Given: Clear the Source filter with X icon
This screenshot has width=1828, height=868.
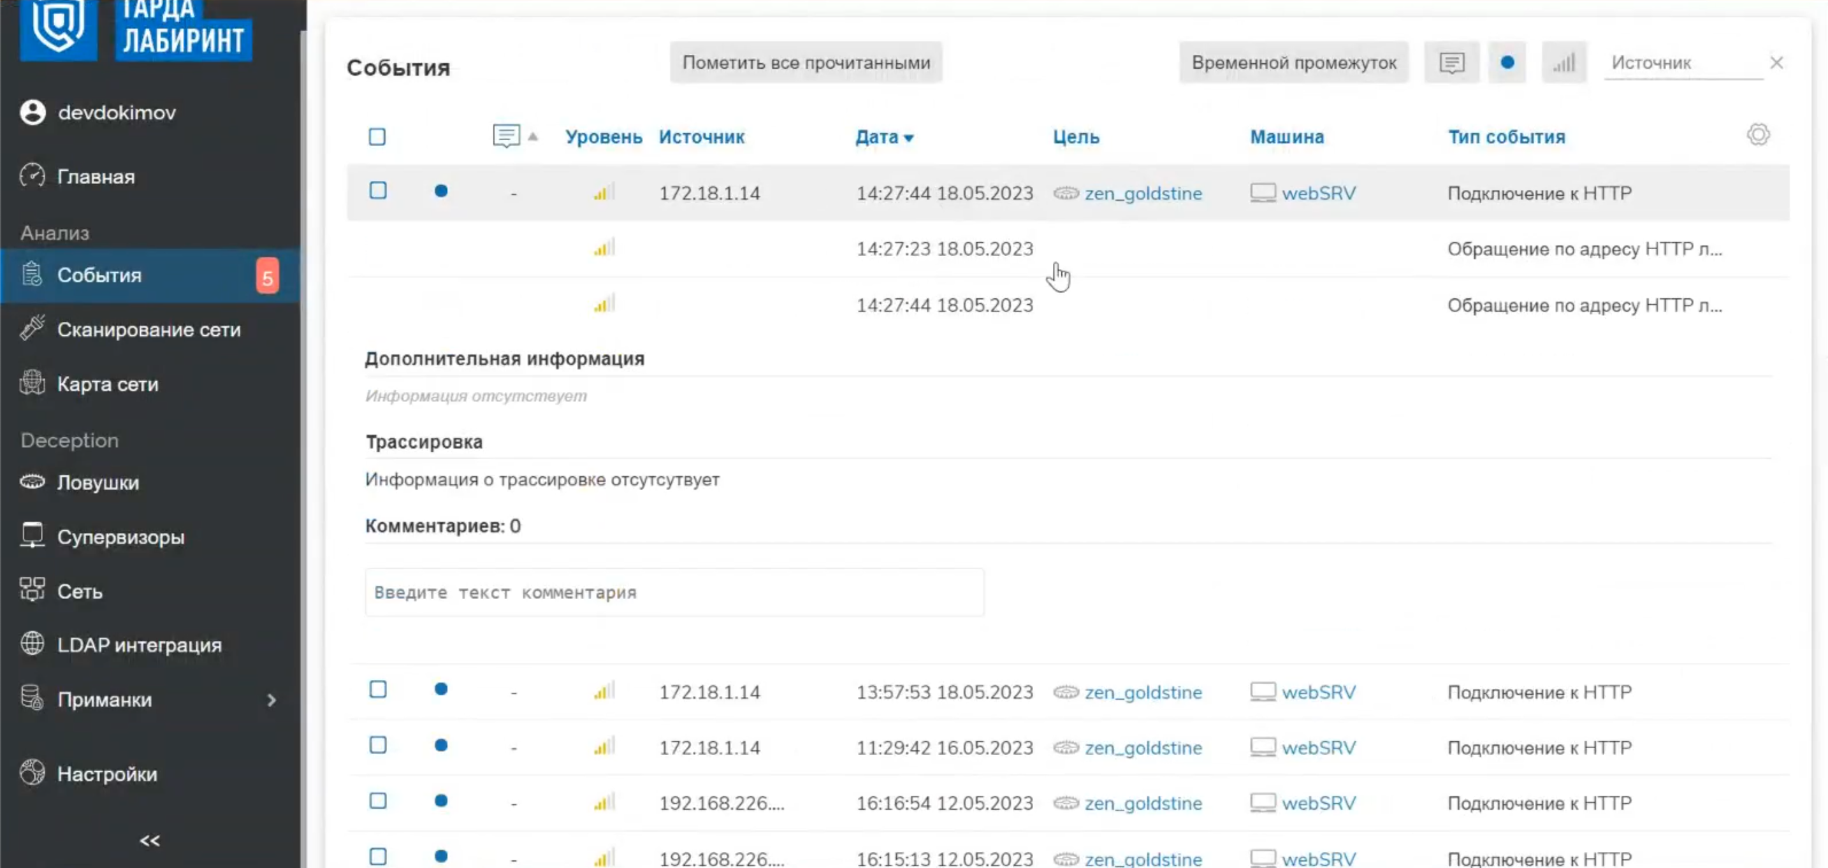Looking at the screenshot, I should [x=1776, y=62].
